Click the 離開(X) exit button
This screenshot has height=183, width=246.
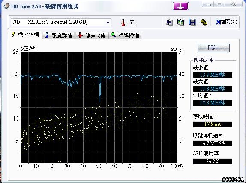[226, 22]
